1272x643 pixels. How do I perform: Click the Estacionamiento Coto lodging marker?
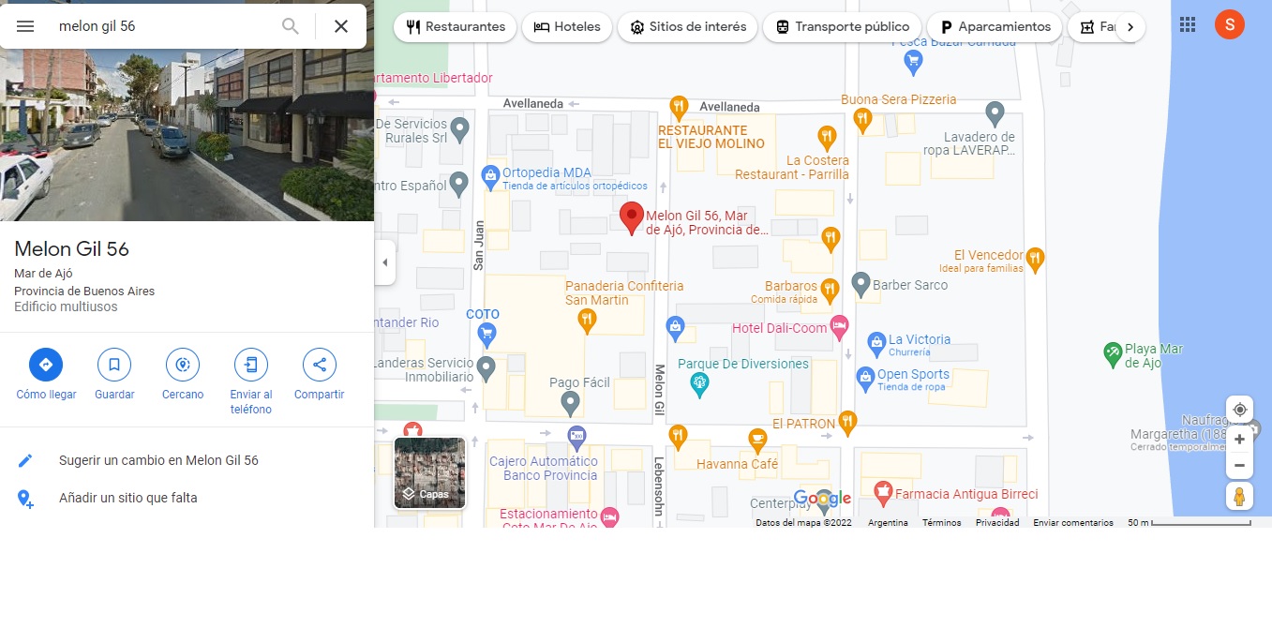[x=609, y=516]
